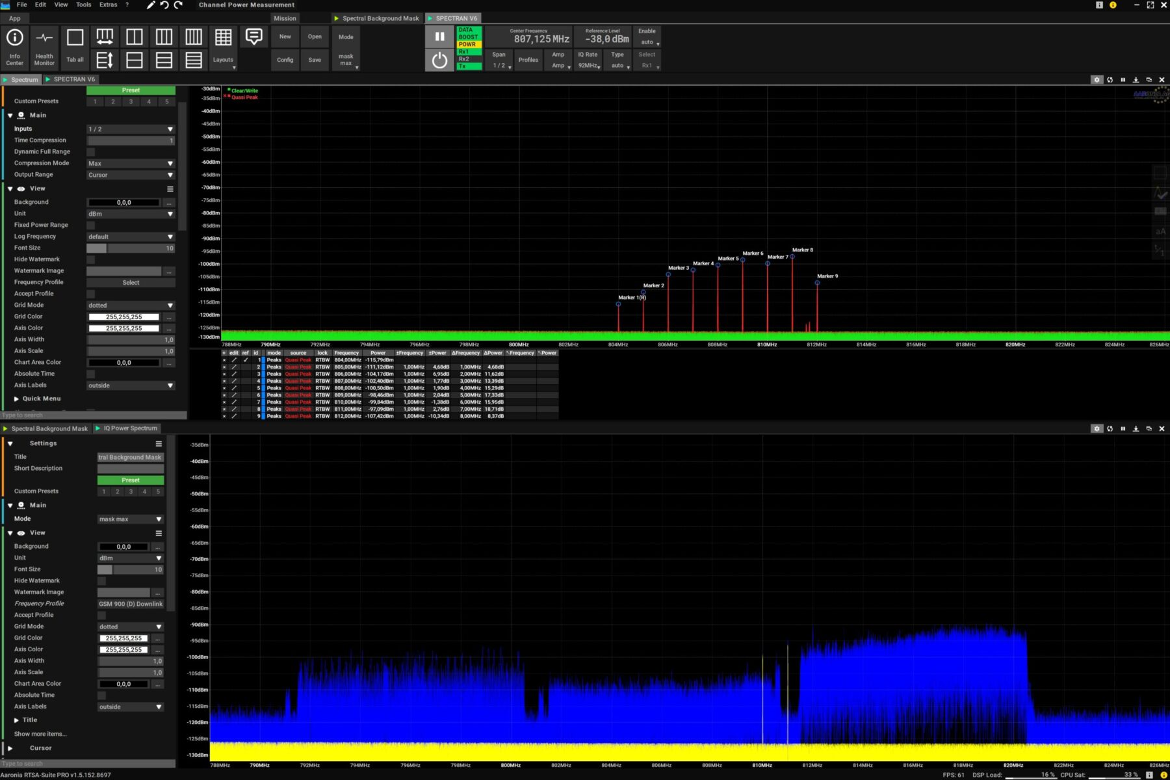
Task: Open the Info Center
Action: click(14, 45)
